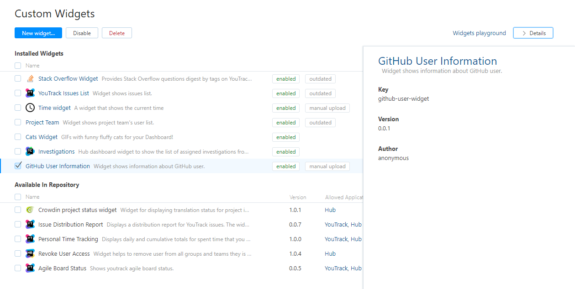
Task: Tick the Issue Distribution Report checkbox
Action: (18, 224)
